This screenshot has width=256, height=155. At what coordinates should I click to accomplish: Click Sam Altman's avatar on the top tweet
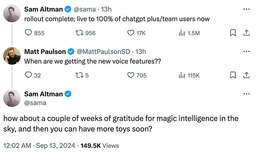pyautogui.click(x=11, y=13)
